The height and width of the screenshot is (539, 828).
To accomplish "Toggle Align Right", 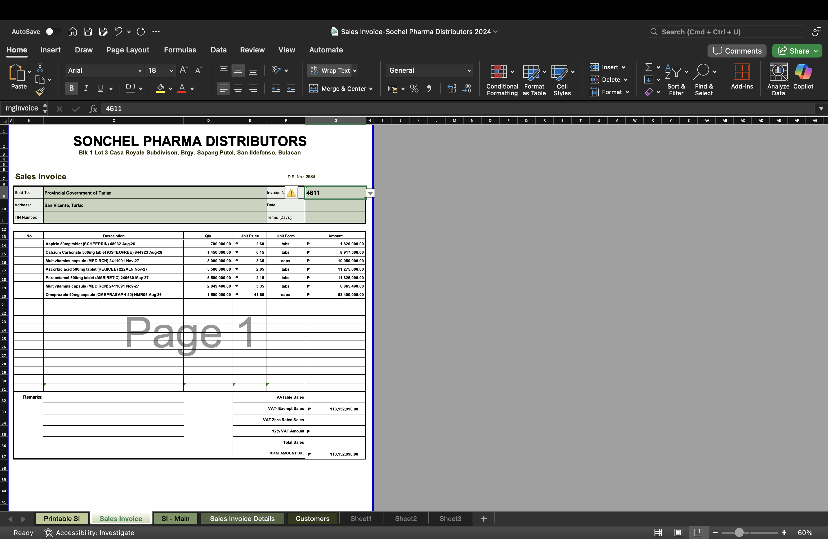I will 253,89.
